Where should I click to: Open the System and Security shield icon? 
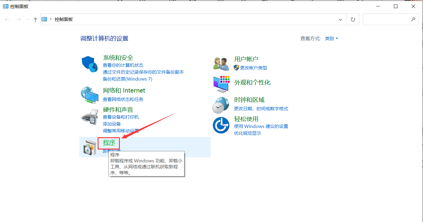pyautogui.click(x=90, y=64)
